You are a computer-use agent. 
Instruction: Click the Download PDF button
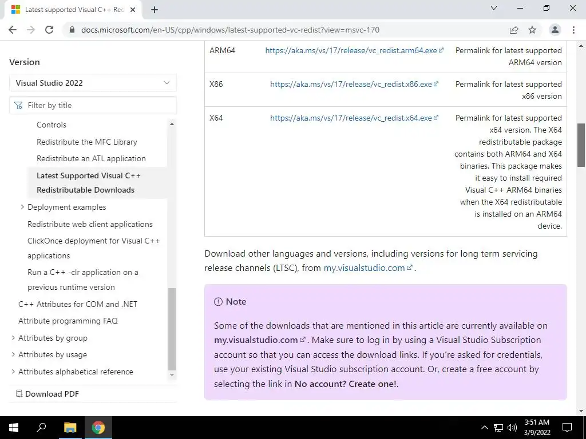[47, 394]
